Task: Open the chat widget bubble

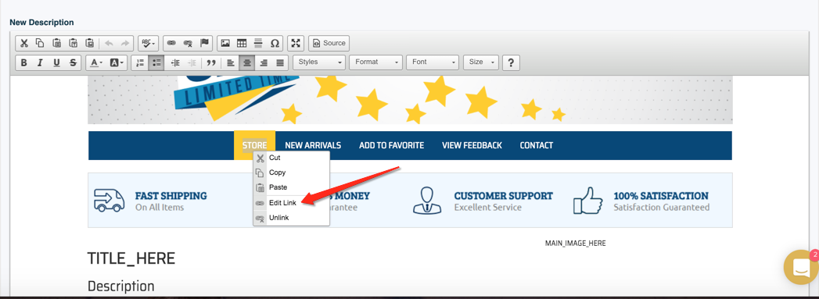Action: pyautogui.click(x=801, y=267)
